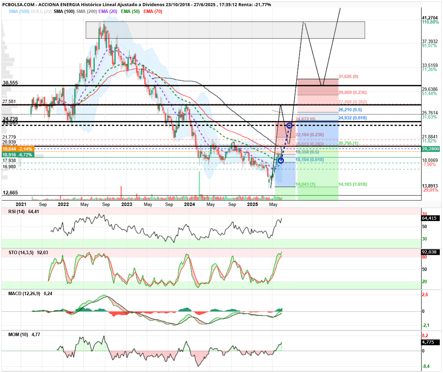The width and height of the screenshot is (443, 373).
Task: Click the 2023 date axis label
Action: coord(127,204)
